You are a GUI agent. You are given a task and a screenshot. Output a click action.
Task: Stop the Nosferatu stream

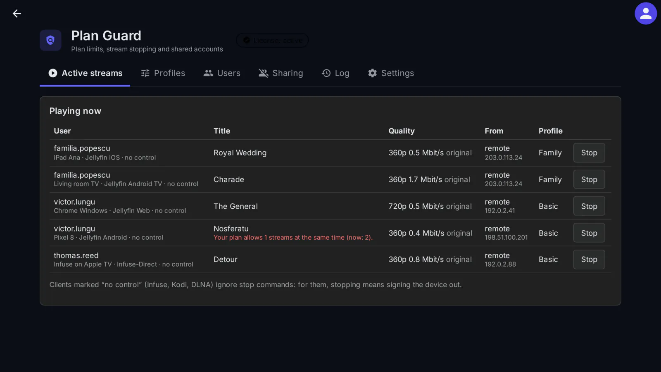click(589, 233)
